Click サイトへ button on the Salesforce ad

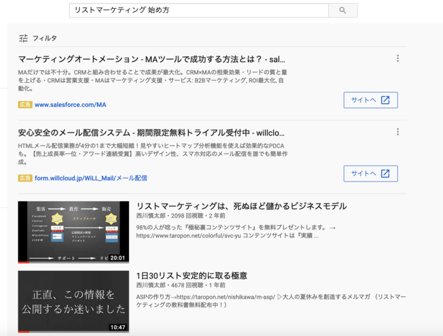point(370,100)
